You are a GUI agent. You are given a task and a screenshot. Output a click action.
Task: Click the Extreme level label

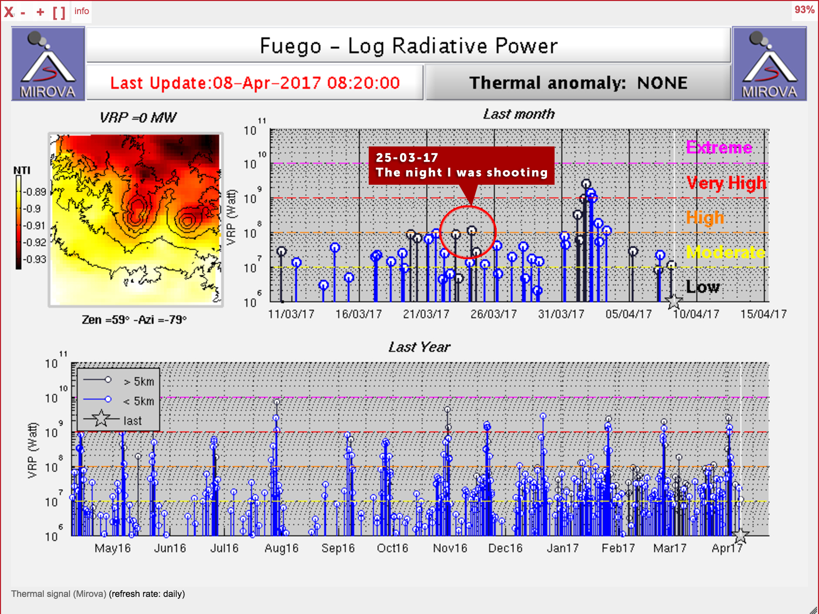pos(719,147)
